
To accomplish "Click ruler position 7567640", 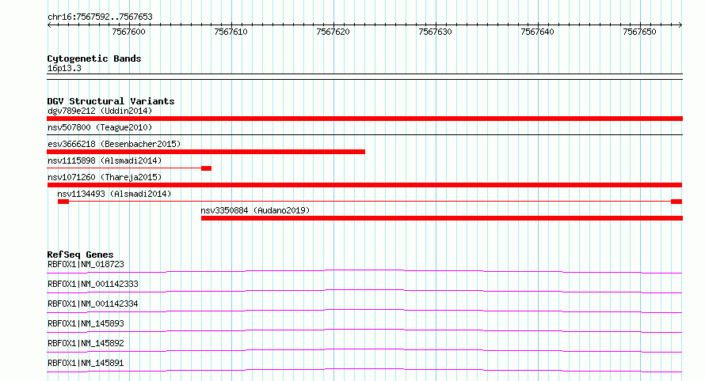I will point(537,32).
